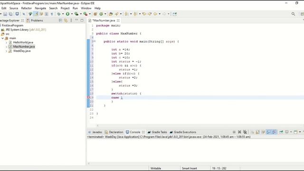Open the Project menu

tap(65, 8)
